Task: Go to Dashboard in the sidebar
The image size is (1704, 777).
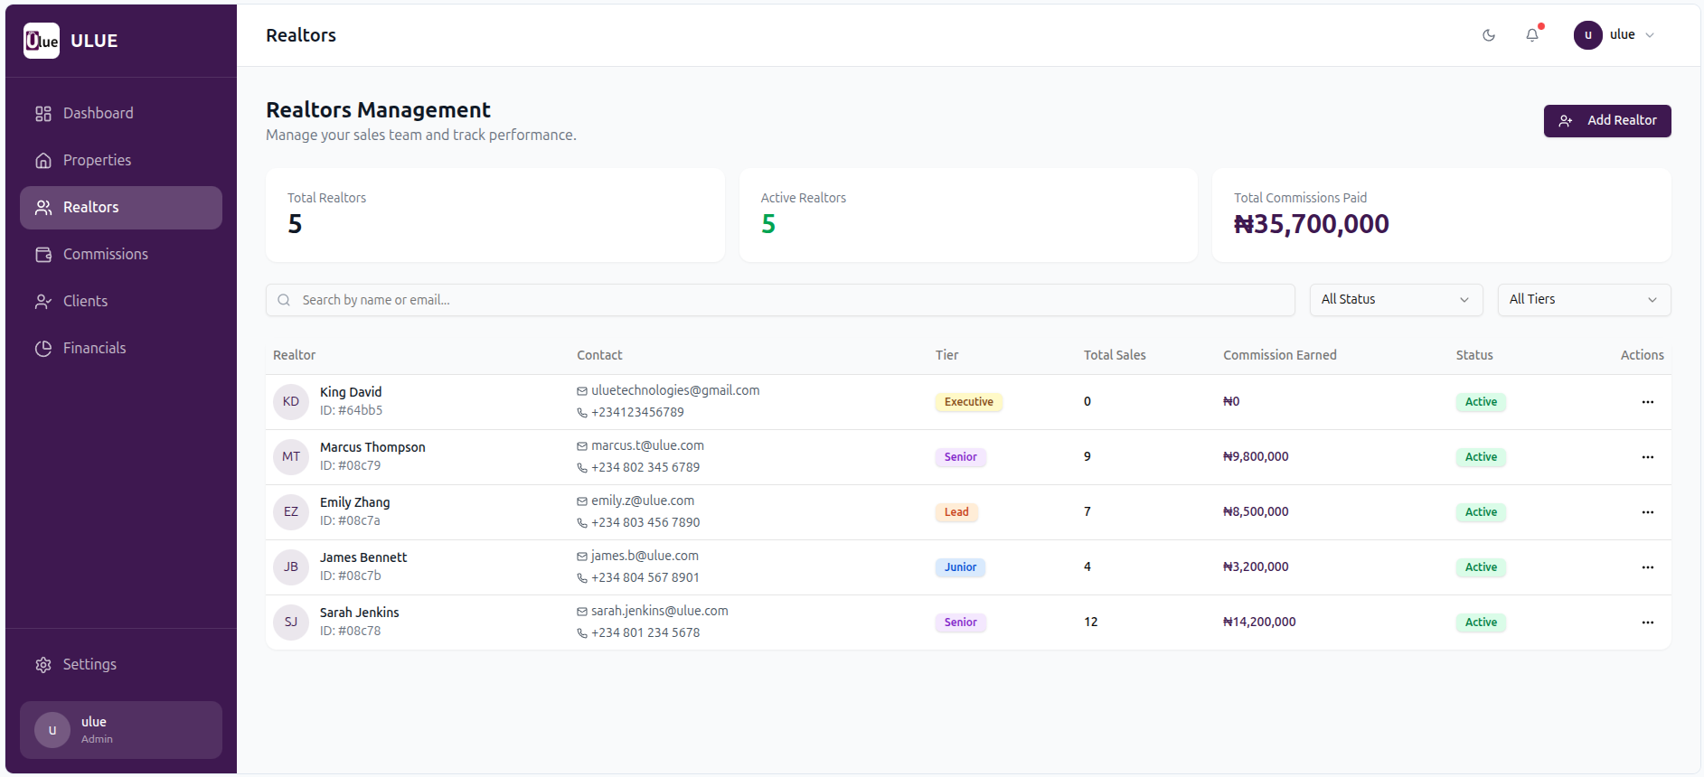Action: (x=98, y=113)
